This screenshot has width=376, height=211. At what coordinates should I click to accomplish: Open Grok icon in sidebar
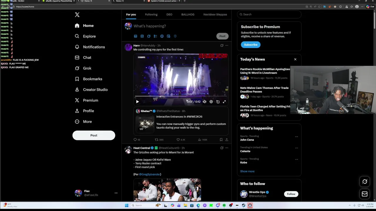77,68
